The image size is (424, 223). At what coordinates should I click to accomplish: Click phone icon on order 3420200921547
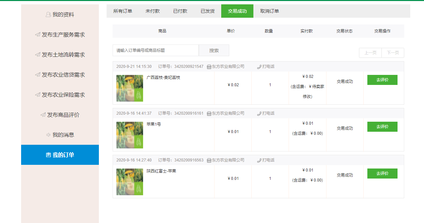click(x=259, y=67)
